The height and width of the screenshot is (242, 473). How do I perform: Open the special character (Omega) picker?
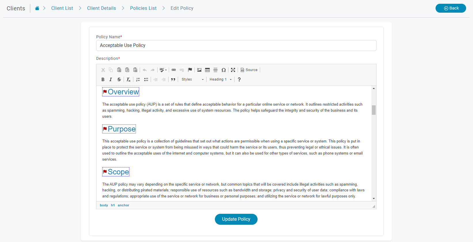tap(224, 70)
